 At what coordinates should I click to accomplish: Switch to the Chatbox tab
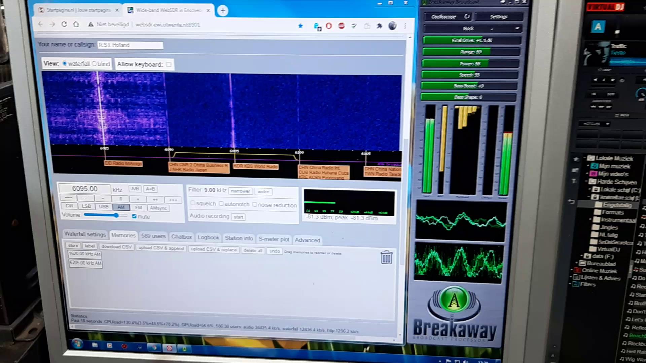tap(181, 237)
